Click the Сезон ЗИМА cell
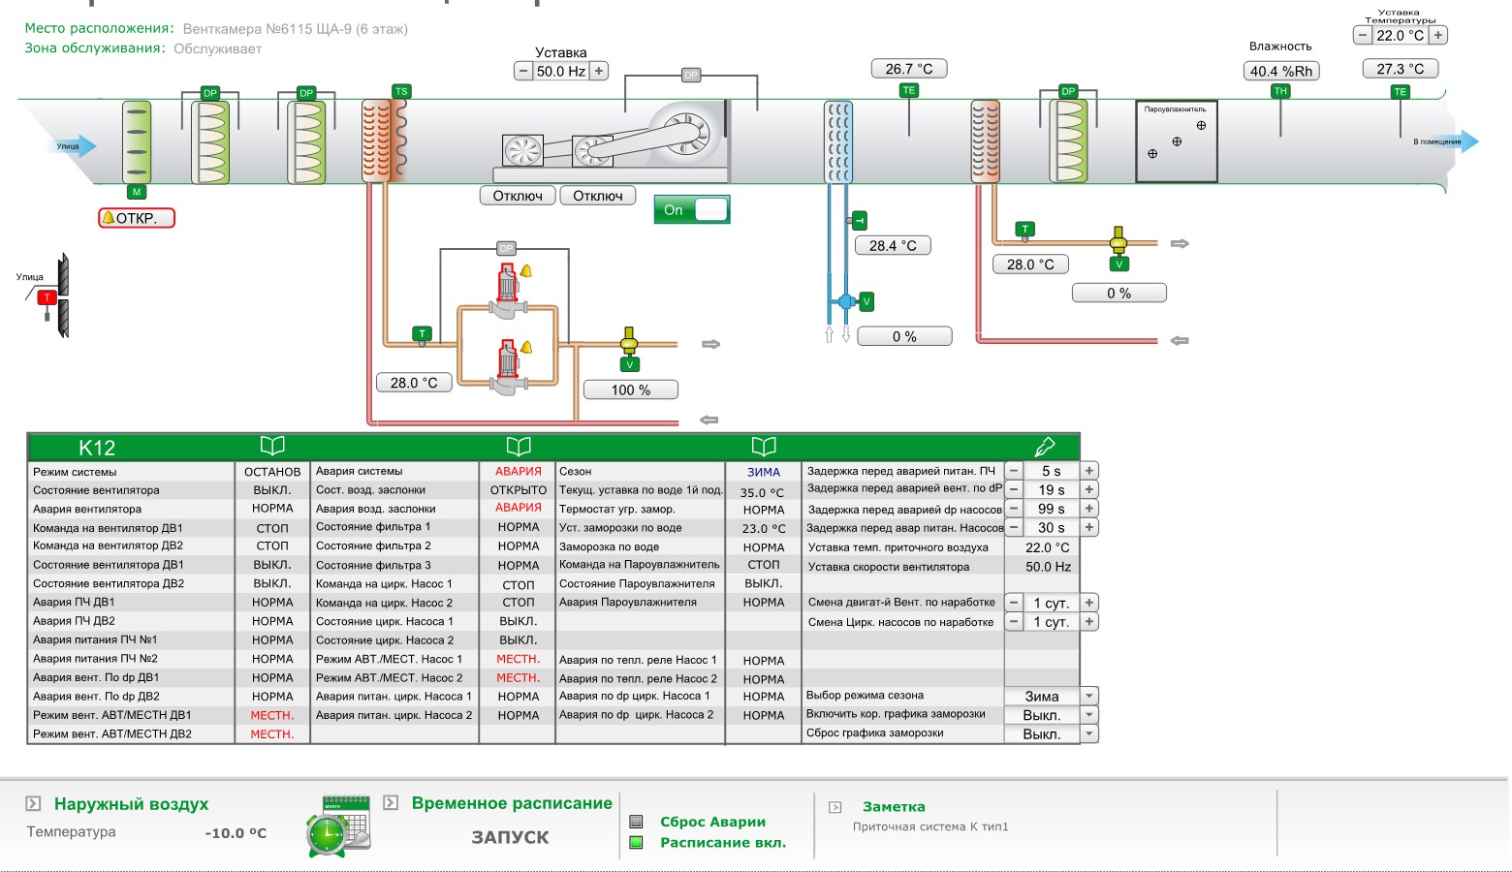This screenshot has height=872, width=1512. (x=764, y=472)
